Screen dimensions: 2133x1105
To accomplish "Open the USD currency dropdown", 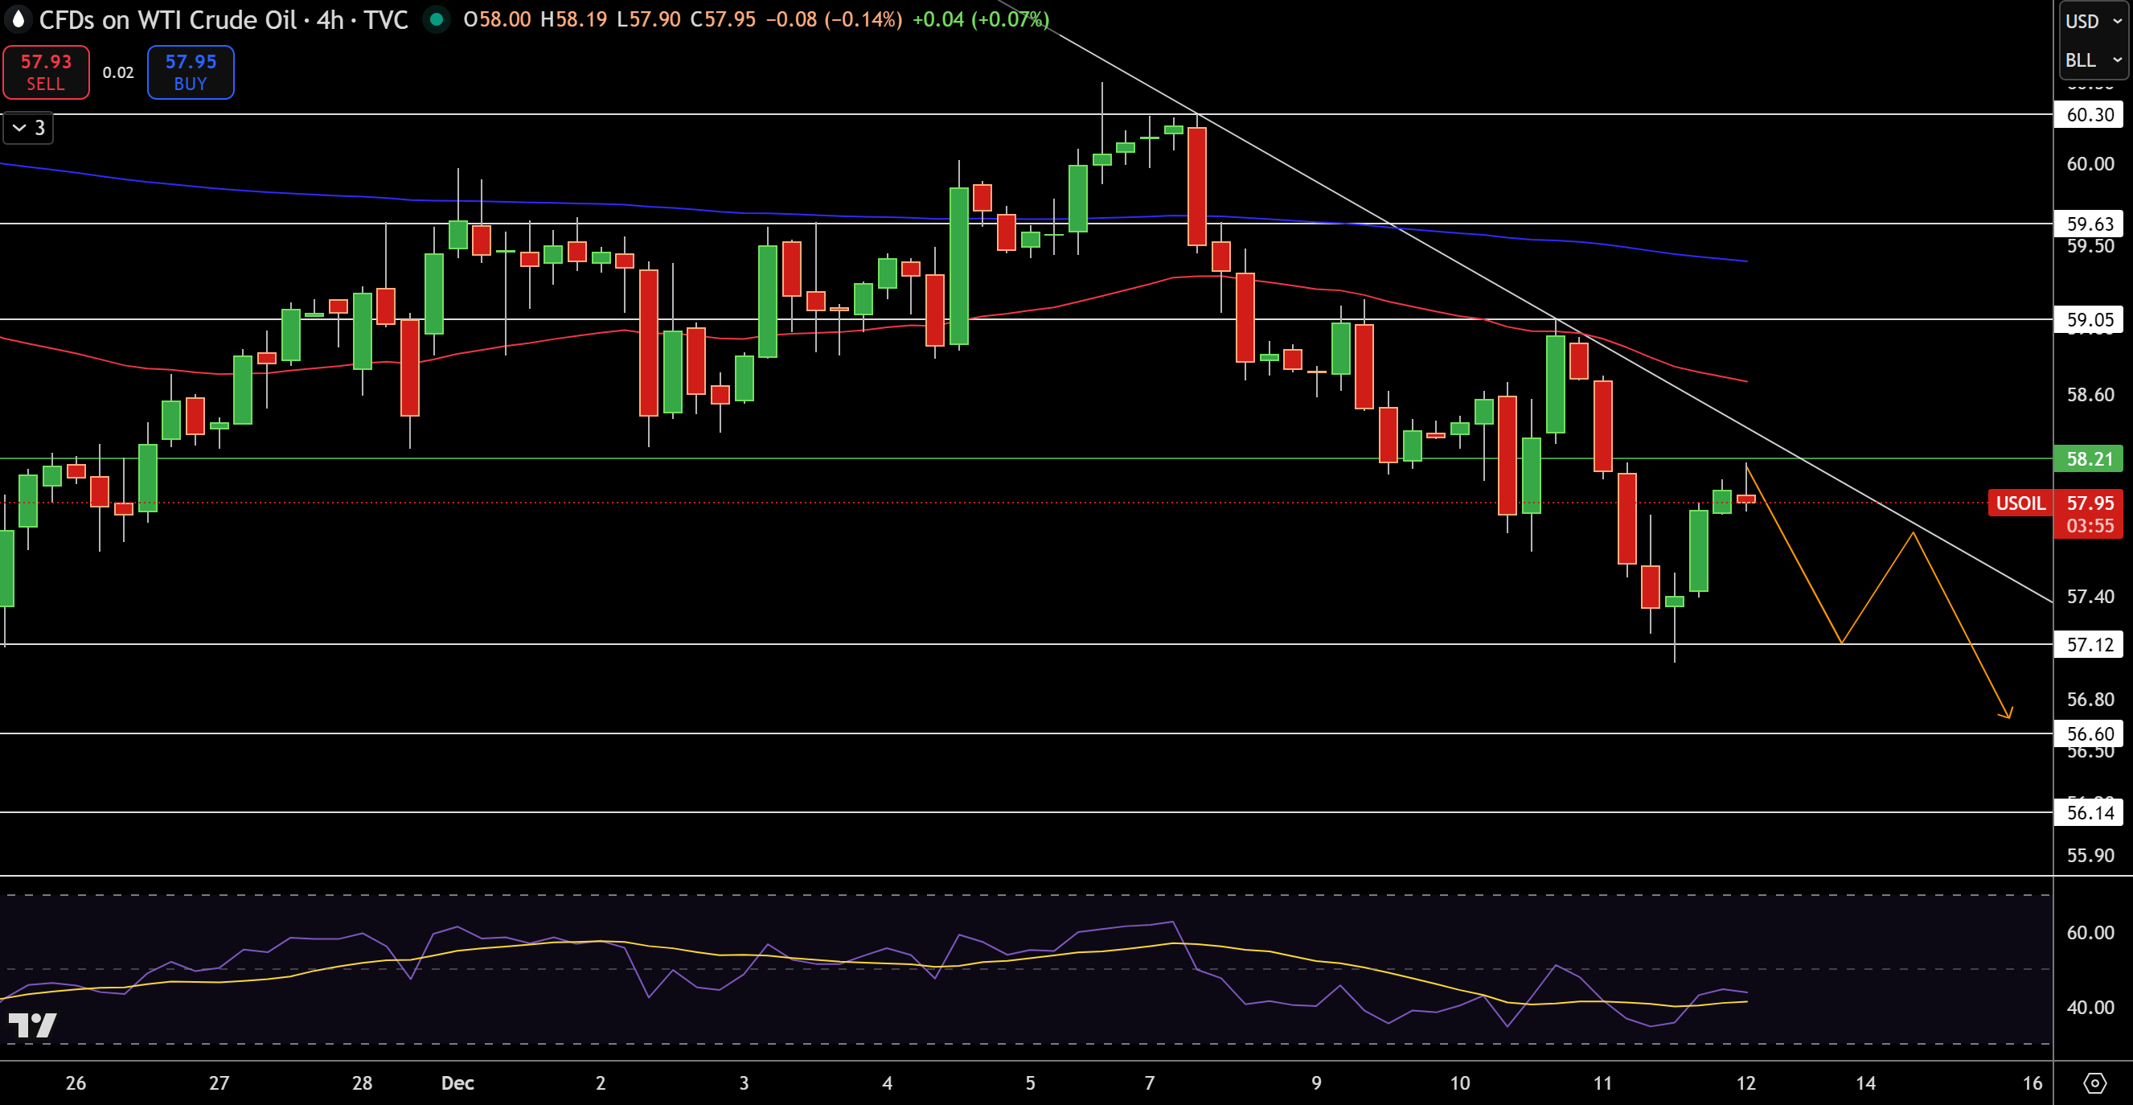I will [x=2092, y=21].
